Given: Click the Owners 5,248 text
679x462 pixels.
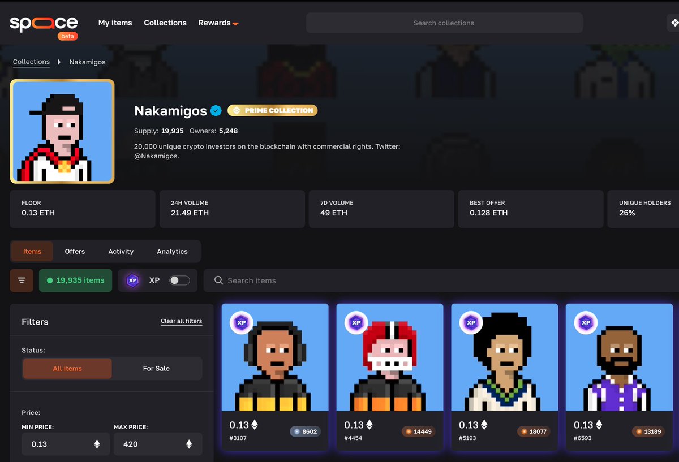Looking at the screenshot, I should pos(213,131).
